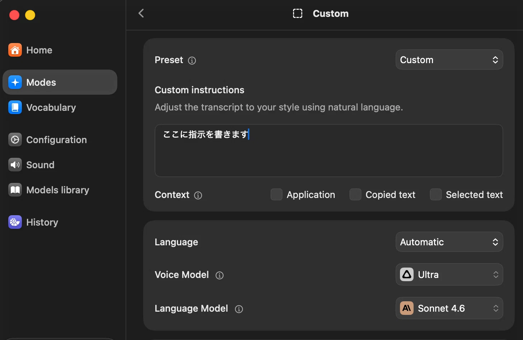Click the Language row label
The image size is (523, 340).
point(176,242)
